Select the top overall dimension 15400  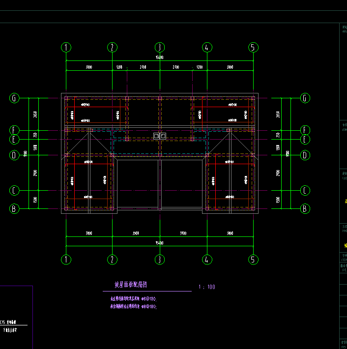[x=160, y=58]
